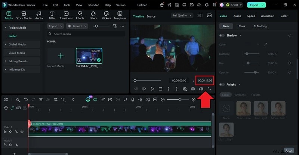Open the Edit menu
This screenshot has height=155, width=299.
click(55, 5)
